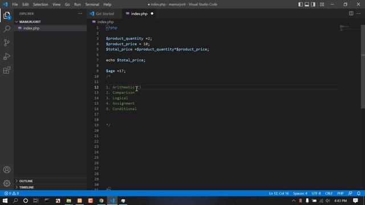The width and height of the screenshot is (365, 205).
Task: Open the Extensions view
Action: [7, 70]
